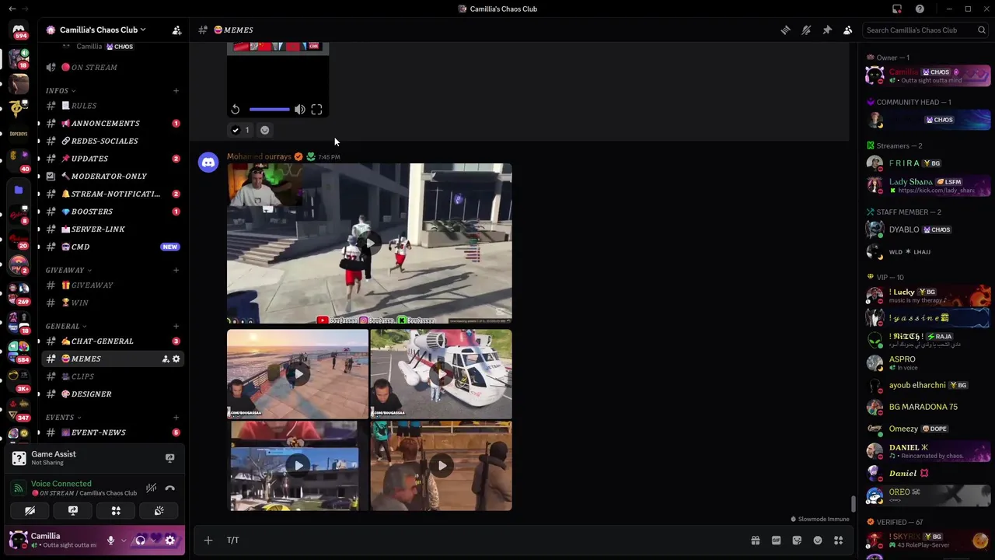Turn on the camera

(30, 511)
